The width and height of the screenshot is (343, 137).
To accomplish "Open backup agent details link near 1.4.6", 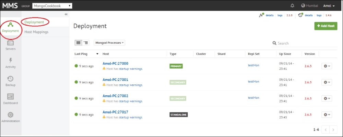I will tap(309, 15).
